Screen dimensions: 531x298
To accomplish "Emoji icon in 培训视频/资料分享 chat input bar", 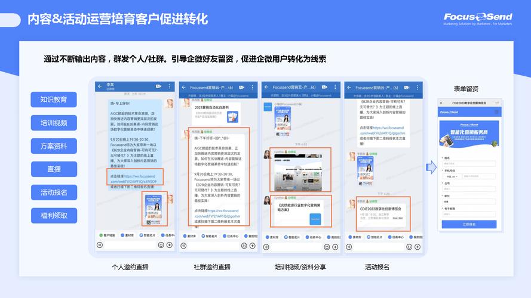I will click(327, 247).
